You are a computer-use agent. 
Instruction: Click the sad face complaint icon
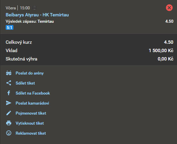9,133
